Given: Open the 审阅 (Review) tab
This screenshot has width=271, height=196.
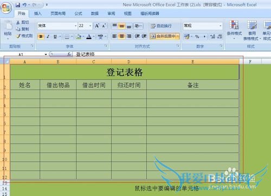Looking at the screenshot, I should coord(111,14).
